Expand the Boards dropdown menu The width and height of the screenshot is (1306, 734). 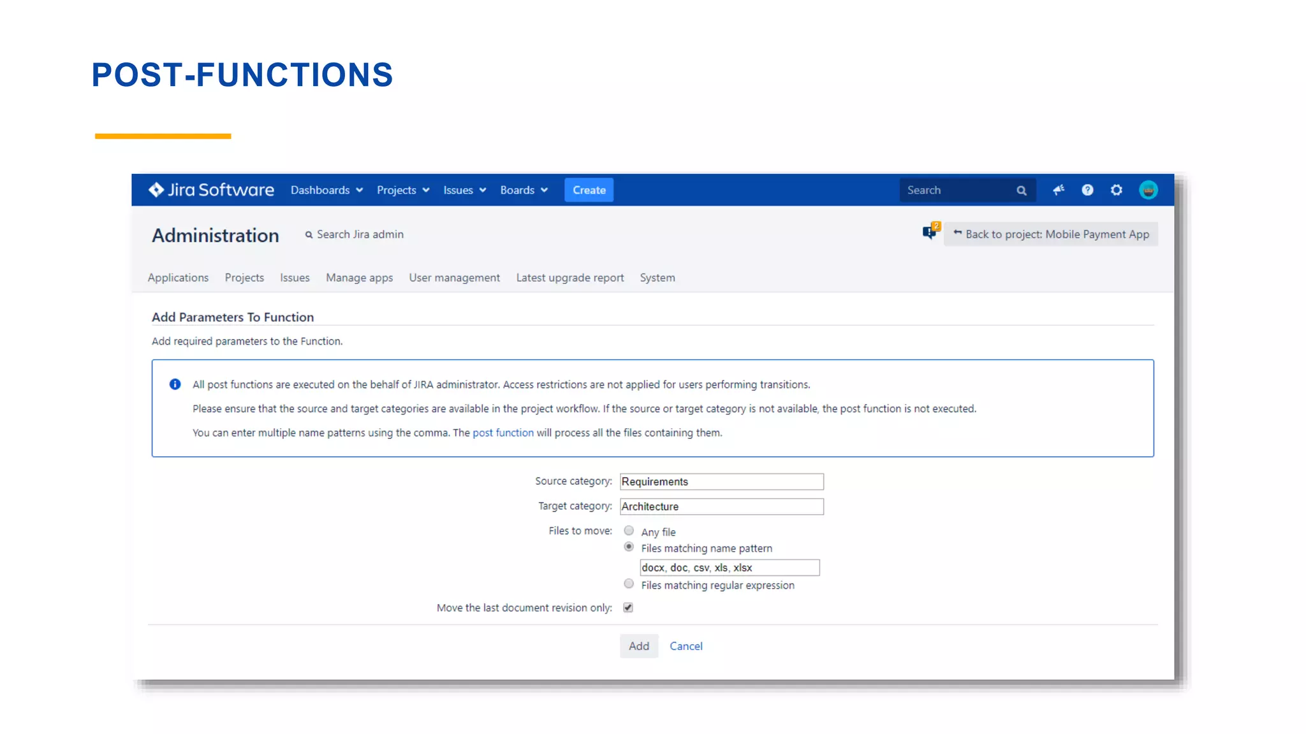click(x=524, y=190)
